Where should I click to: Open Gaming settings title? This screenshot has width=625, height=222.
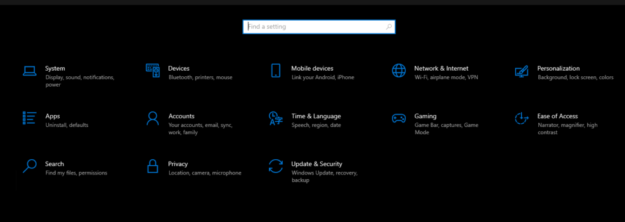pyautogui.click(x=425, y=116)
